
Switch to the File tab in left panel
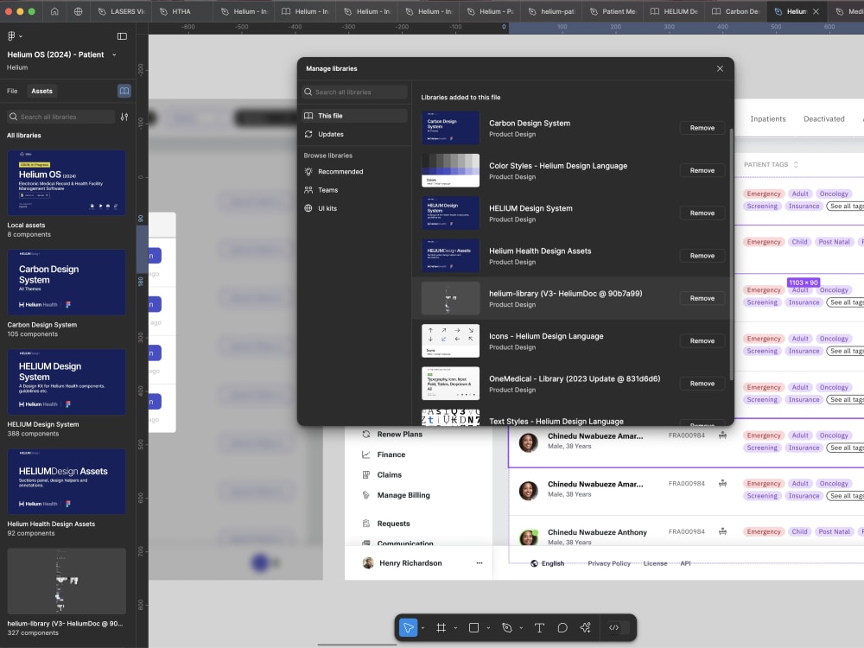tap(12, 91)
